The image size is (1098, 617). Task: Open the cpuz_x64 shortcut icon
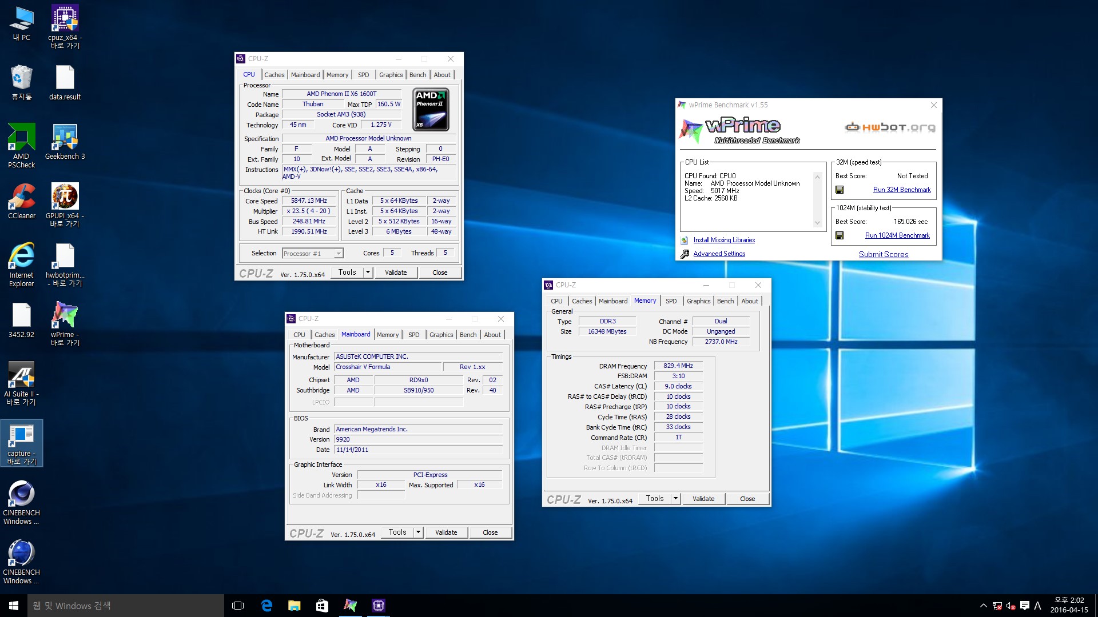(x=65, y=26)
